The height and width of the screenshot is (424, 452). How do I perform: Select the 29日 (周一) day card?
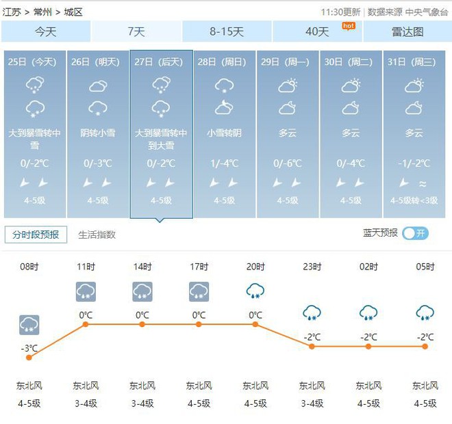point(288,134)
